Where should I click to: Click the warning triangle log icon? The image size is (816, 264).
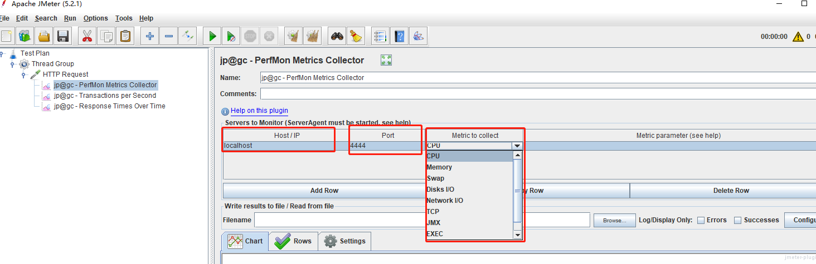click(x=798, y=37)
